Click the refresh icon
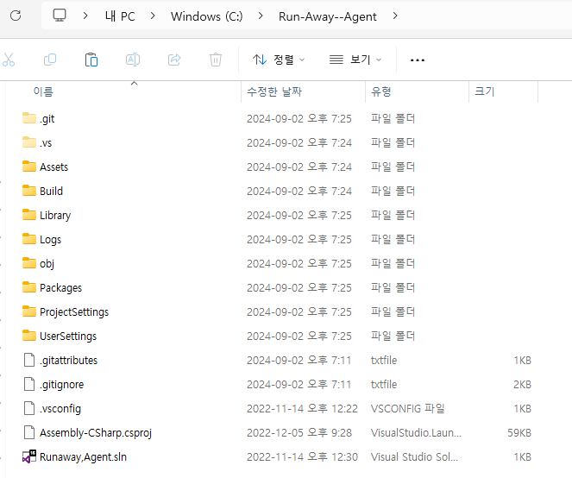The height and width of the screenshot is (478, 572). point(16,16)
